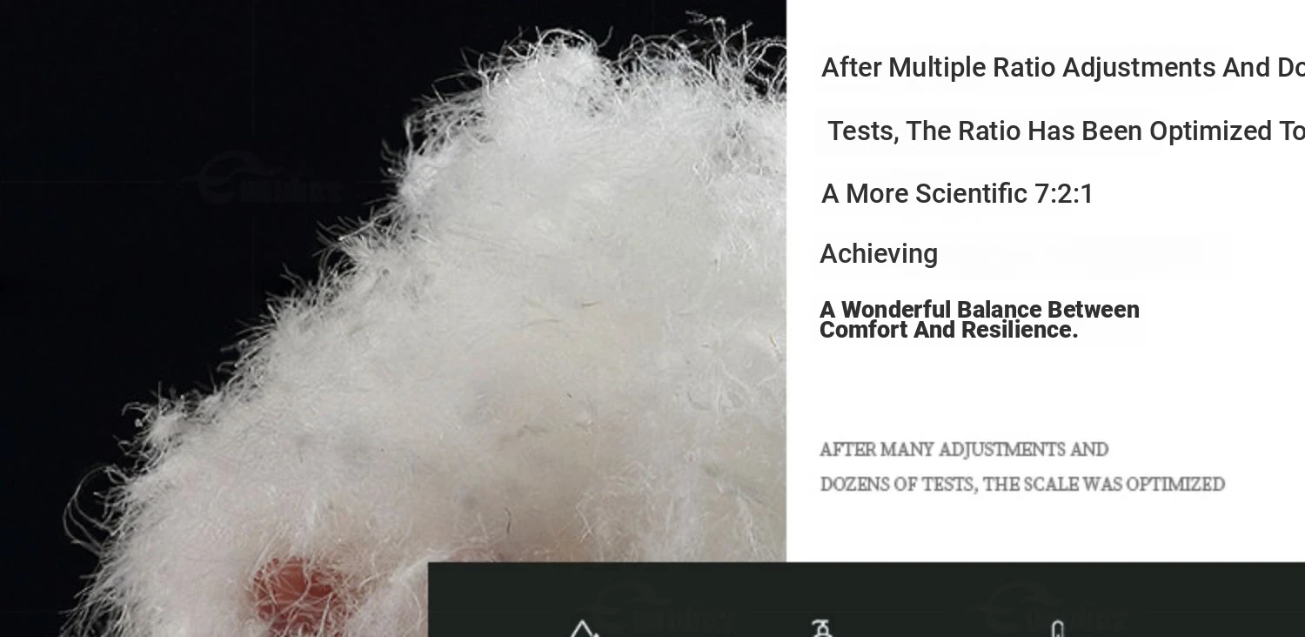Click the triangle icon in dark banner

click(x=584, y=629)
